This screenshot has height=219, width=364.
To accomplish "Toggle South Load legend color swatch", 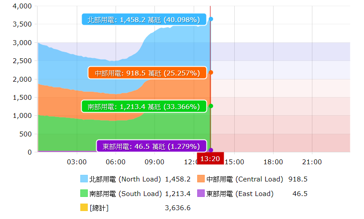I will [84, 193].
